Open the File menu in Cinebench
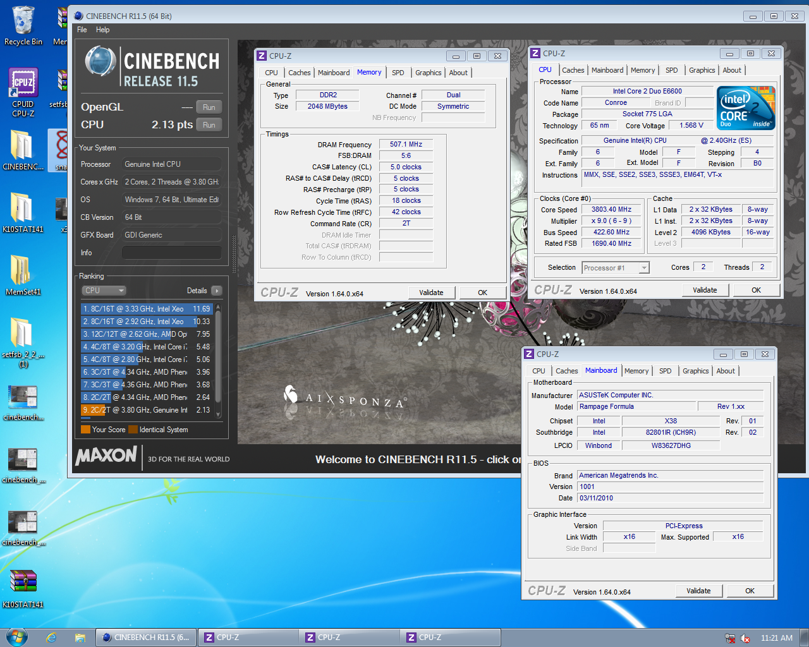This screenshot has width=809, height=647. [82, 30]
